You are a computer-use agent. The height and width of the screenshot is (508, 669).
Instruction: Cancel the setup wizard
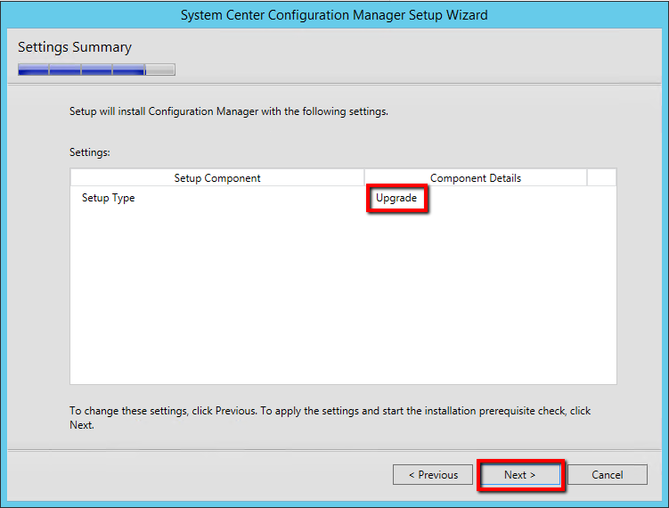pos(608,475)
